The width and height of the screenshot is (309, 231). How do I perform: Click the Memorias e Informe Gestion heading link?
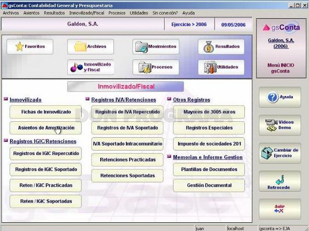[208, 157]
